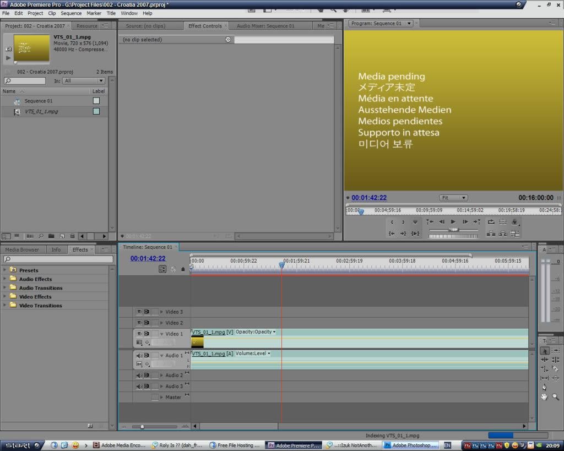Click Start button on the taskbar
Image resolution: width=564 pixels, height=451 pixels.
tap(22, 445)
